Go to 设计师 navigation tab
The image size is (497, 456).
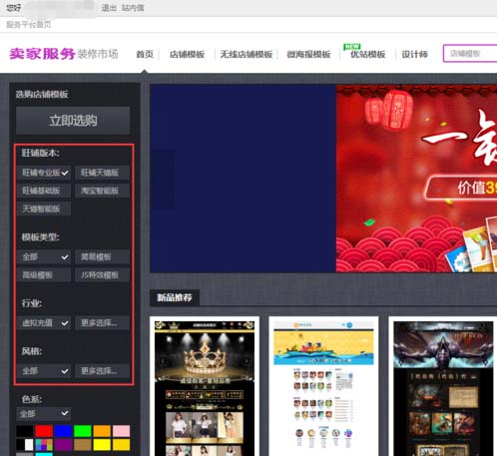tap(414, 54)
